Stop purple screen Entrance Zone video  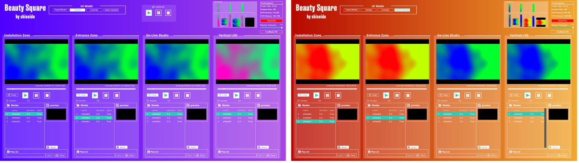(117, 95)
